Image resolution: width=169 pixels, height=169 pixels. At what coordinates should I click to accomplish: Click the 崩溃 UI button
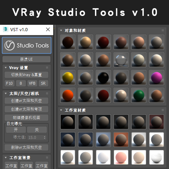(26, 59)
